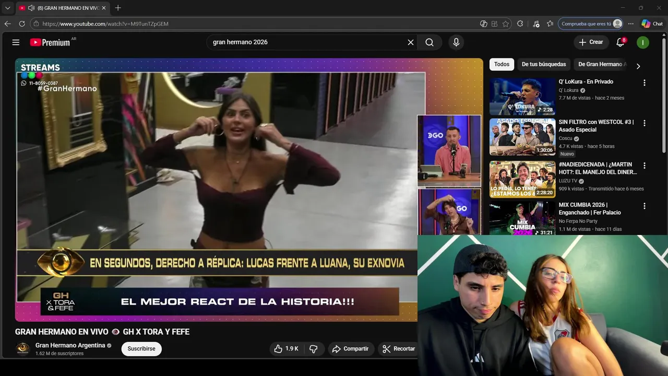Open Edge settings three-dots menu

pos(631,23)
